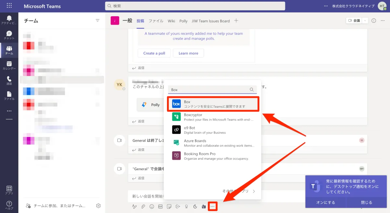
Task: Expand the meeting button dropdown arrow
Action: pyautogui.click(x=365, y=20)
